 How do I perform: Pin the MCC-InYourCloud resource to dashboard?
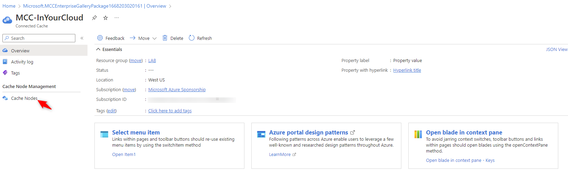tap(94, 18)
